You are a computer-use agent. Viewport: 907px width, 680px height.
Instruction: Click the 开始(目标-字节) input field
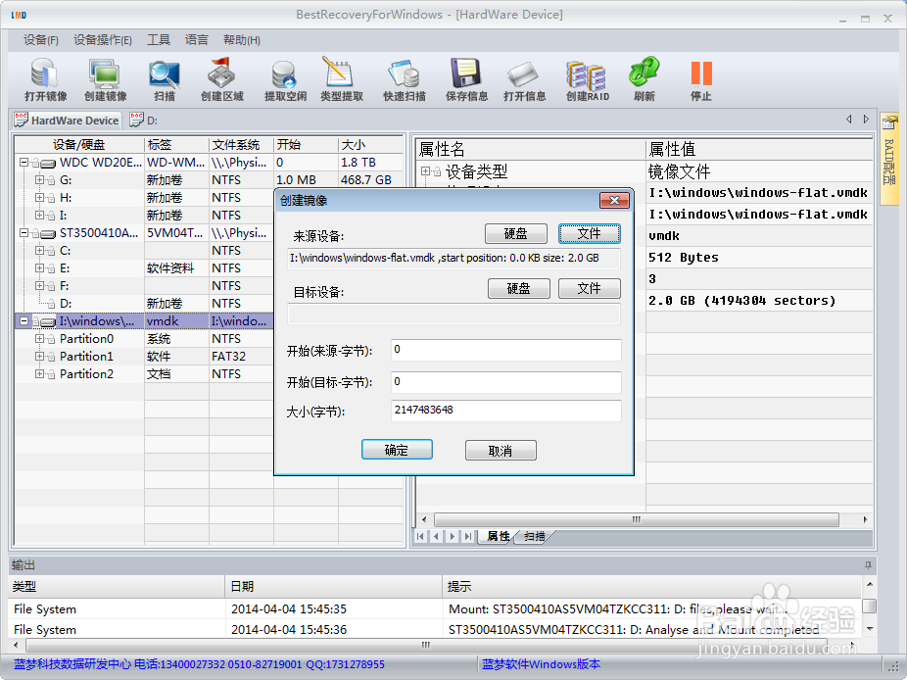(x=506, y=382)
